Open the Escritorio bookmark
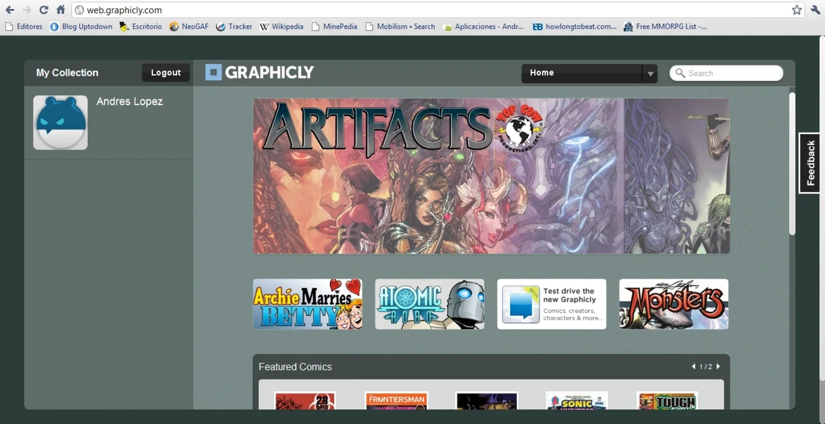This screenshot has width=825, height=424. point(141,26)
